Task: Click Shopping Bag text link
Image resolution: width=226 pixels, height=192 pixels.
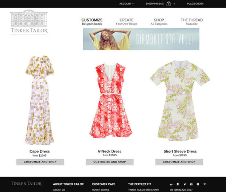Action: [x=155, y=4]
